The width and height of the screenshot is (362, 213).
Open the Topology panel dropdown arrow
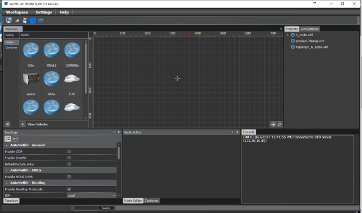114,132
